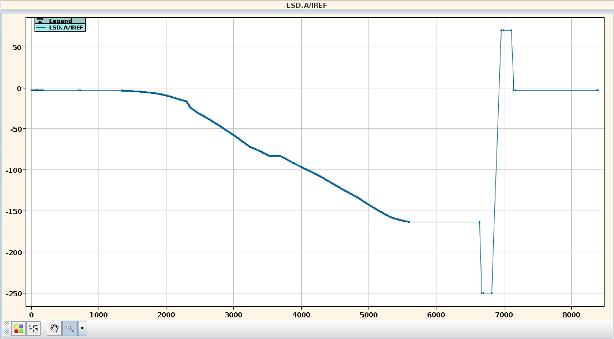Click the blue line marker in the legend

point(42,27)
